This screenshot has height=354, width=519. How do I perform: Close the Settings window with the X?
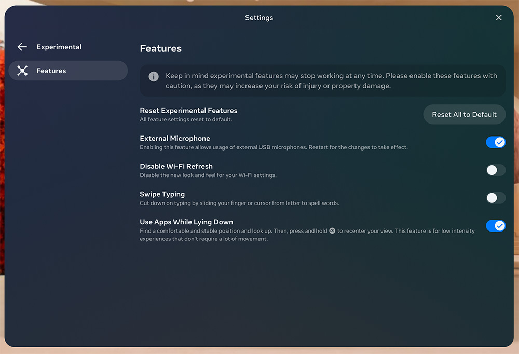point(499,18)
